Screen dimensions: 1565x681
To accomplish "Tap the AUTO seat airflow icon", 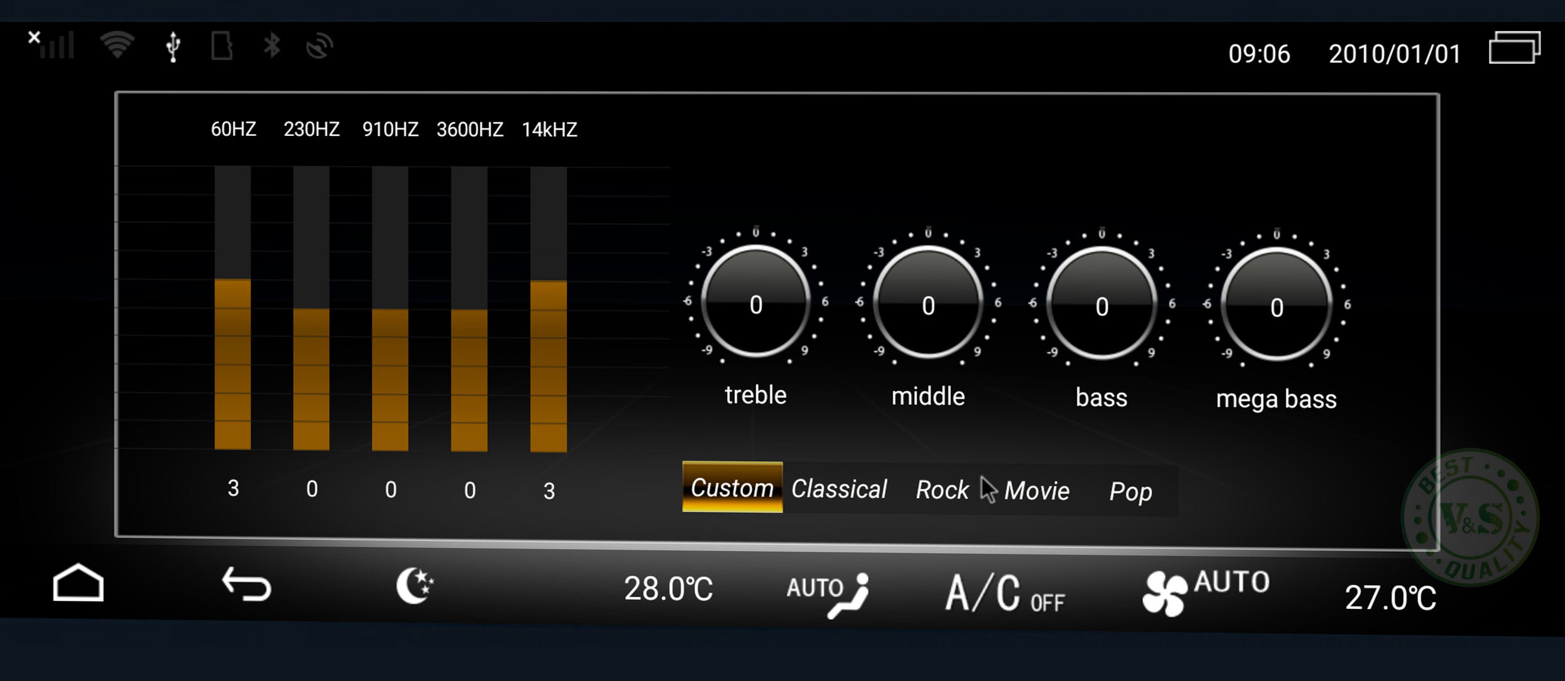I will coord(828,593).
